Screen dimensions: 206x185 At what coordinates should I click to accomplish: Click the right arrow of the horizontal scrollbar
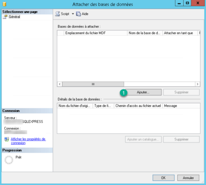[198, 84]
